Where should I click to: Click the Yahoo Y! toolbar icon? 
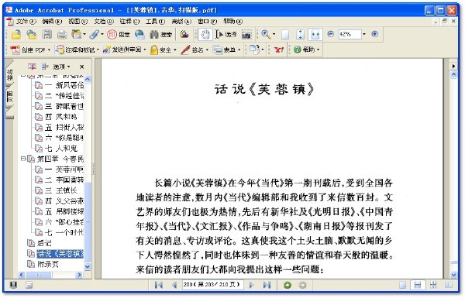click(279, 50)
